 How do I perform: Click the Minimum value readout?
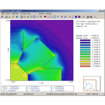(x=87, y=36)
